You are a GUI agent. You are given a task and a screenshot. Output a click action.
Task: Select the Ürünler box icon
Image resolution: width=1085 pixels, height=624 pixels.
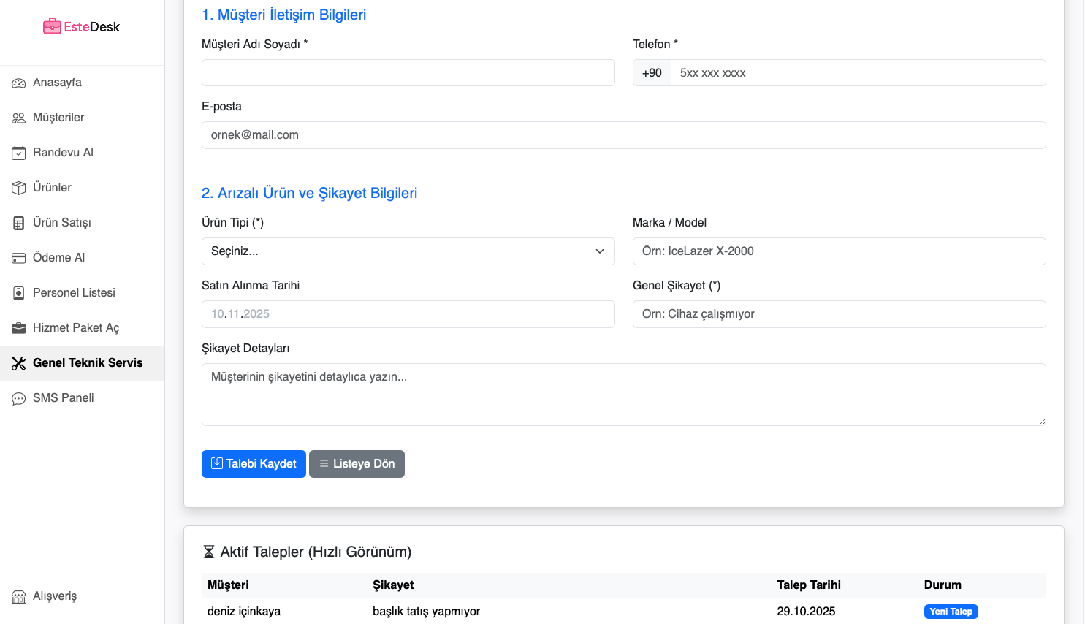tap(19, 189)
